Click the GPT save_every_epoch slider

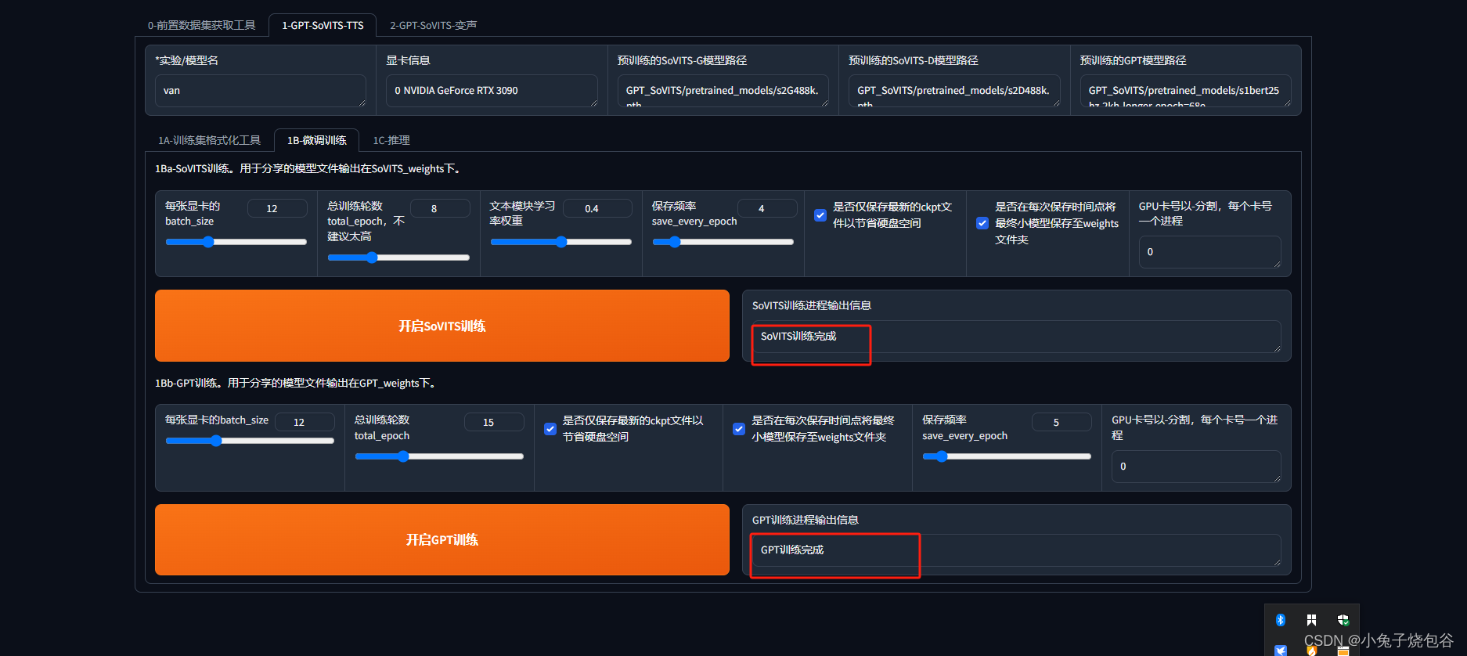coord(1007,456)
